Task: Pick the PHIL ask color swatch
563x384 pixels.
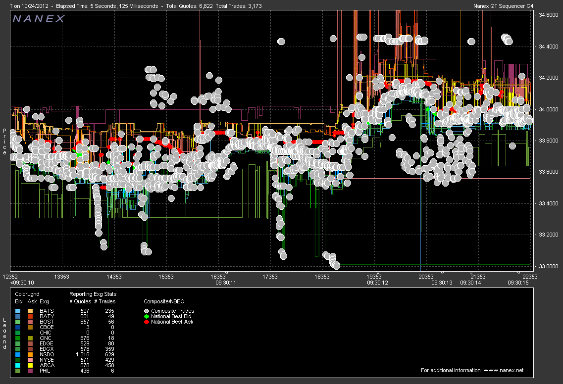Action: tap(30, 371)
